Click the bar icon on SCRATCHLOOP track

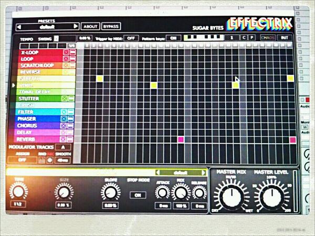[72, 66]
